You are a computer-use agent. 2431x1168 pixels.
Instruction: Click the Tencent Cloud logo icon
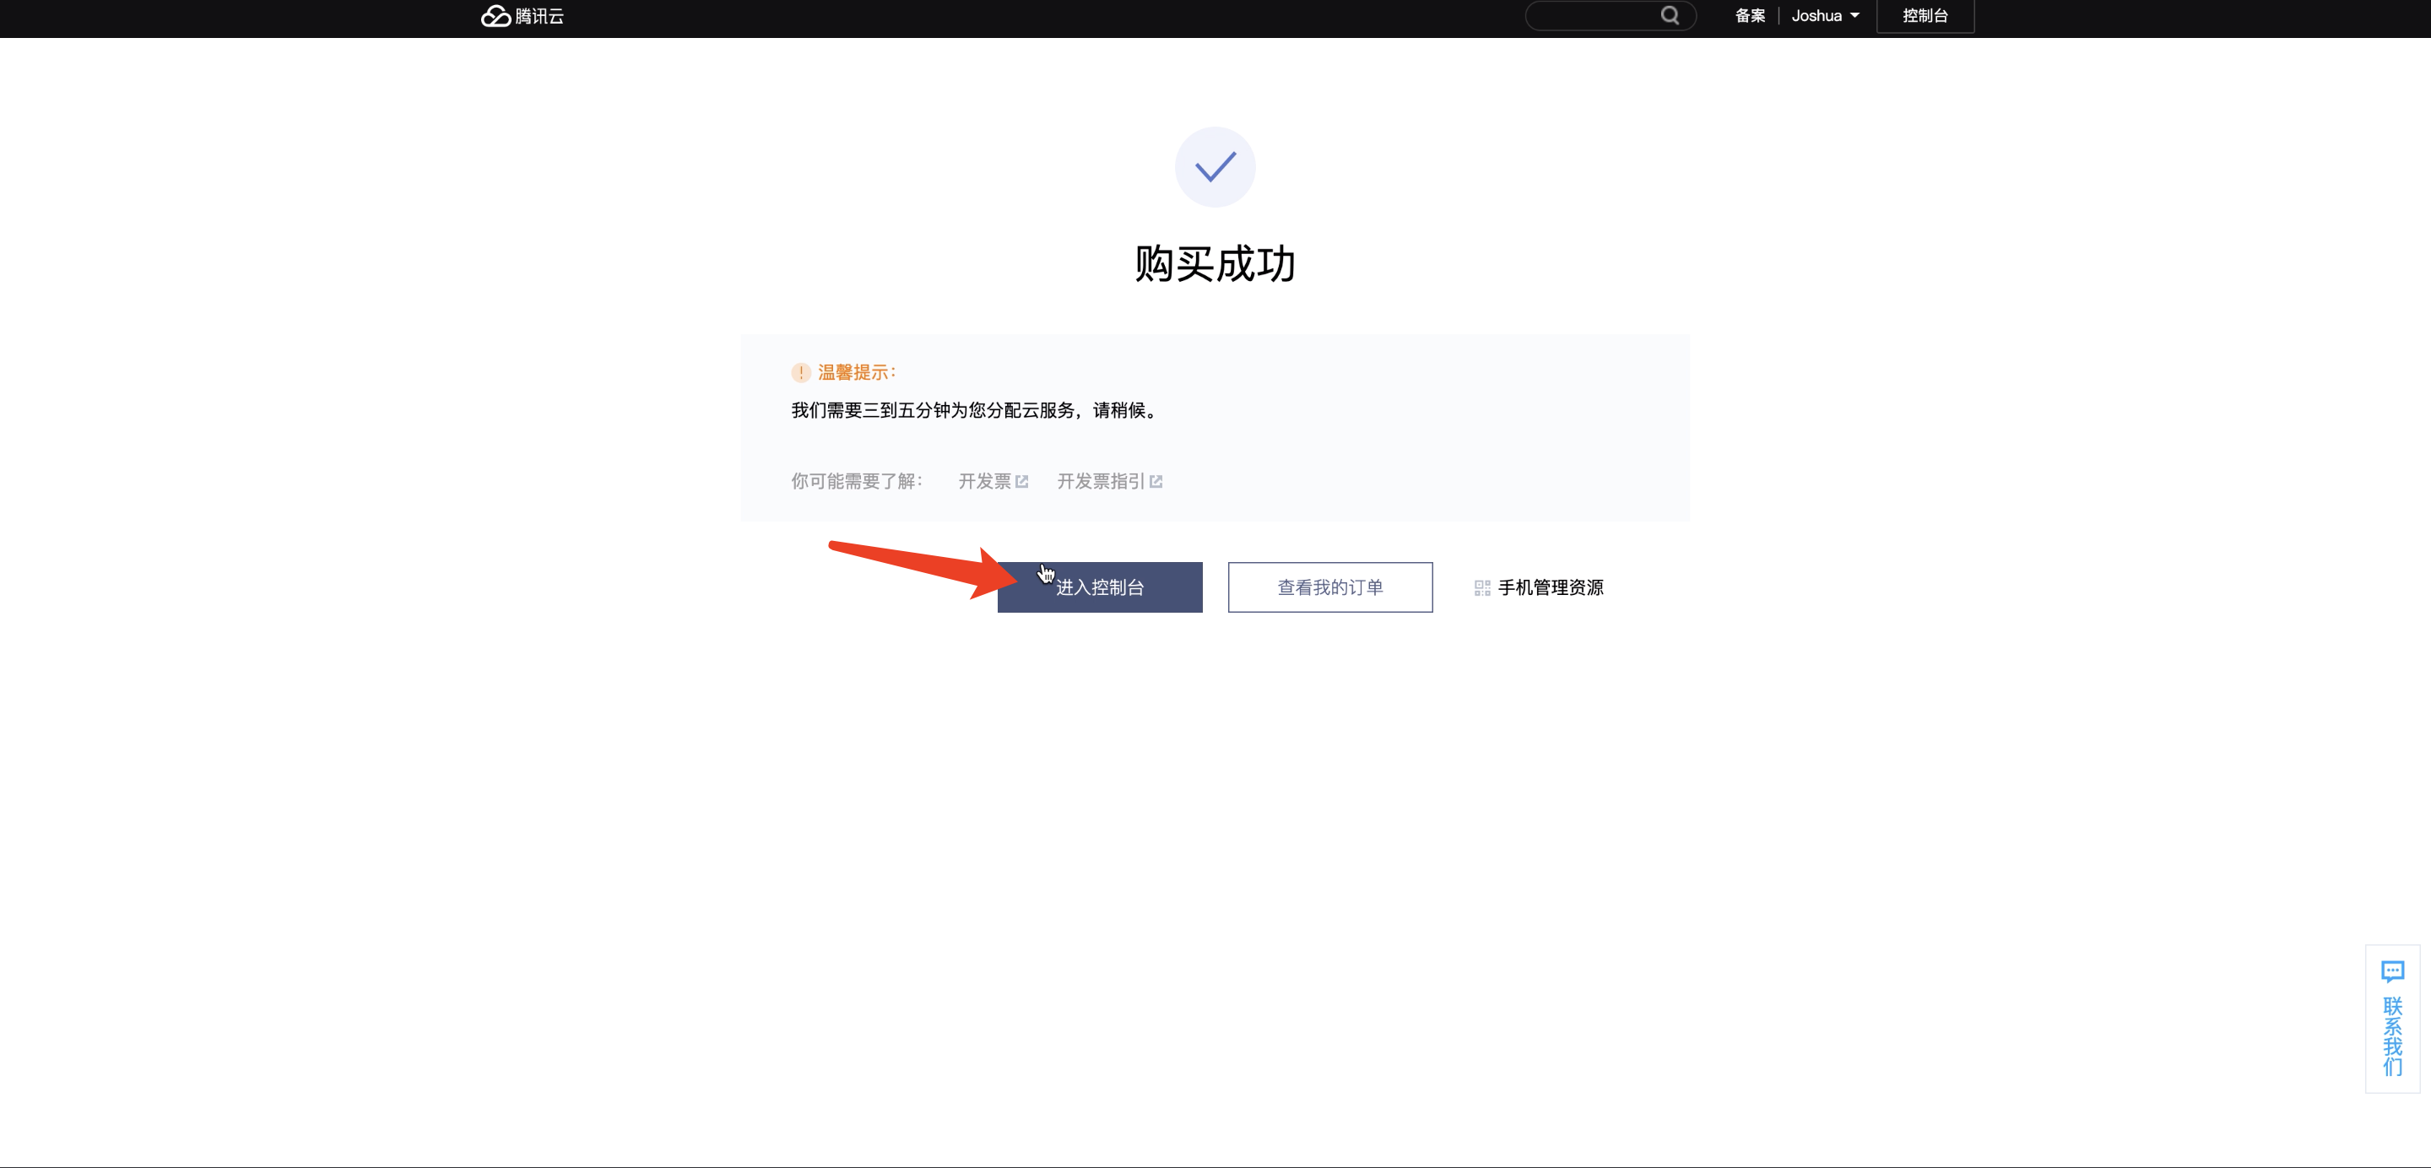pos(496,16)
